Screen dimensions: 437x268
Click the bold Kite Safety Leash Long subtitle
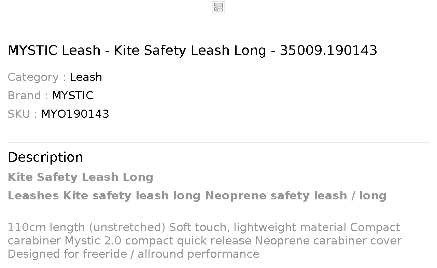80,177
